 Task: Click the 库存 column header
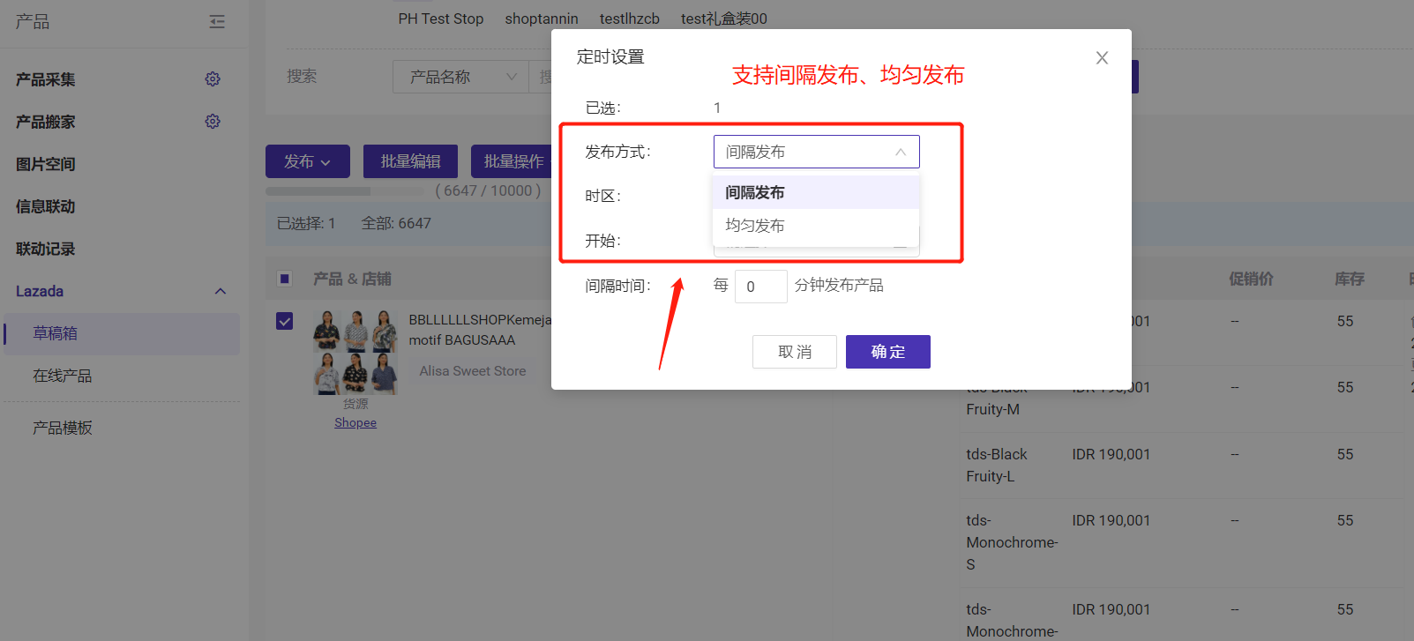point(1350,279)
